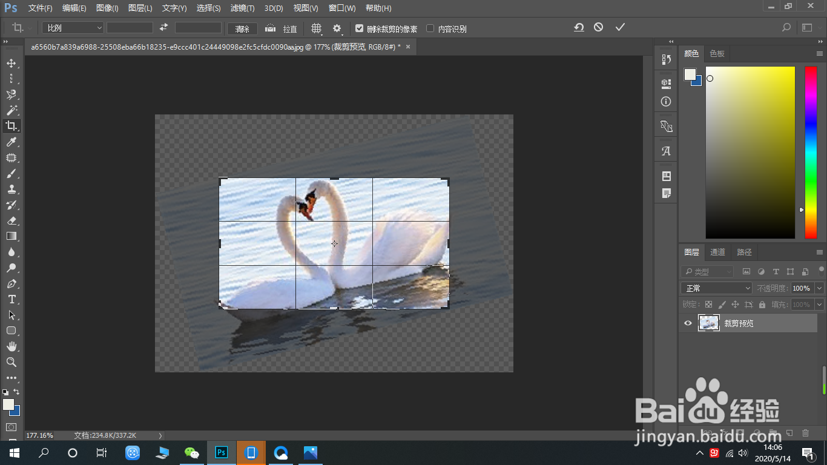Click the zoom level 177.16% field
The image size is (827, 465).
[39, 435]
